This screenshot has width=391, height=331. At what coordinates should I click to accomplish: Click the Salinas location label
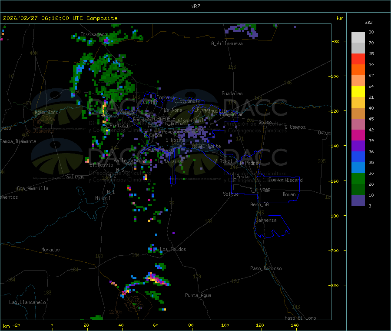(75, 177)
